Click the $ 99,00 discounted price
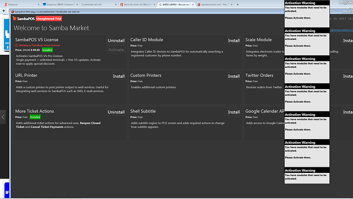353x199 pixels. click(35, 50)
